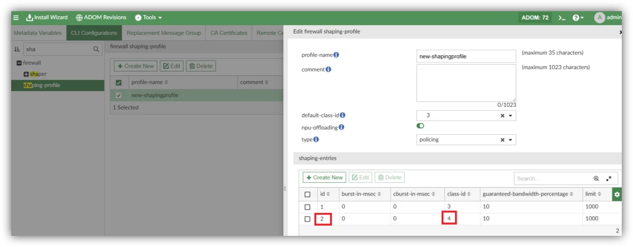Click the comment text area
This screenshot has height=247, width=633.
pyautogui.click(x=466, y=83)
